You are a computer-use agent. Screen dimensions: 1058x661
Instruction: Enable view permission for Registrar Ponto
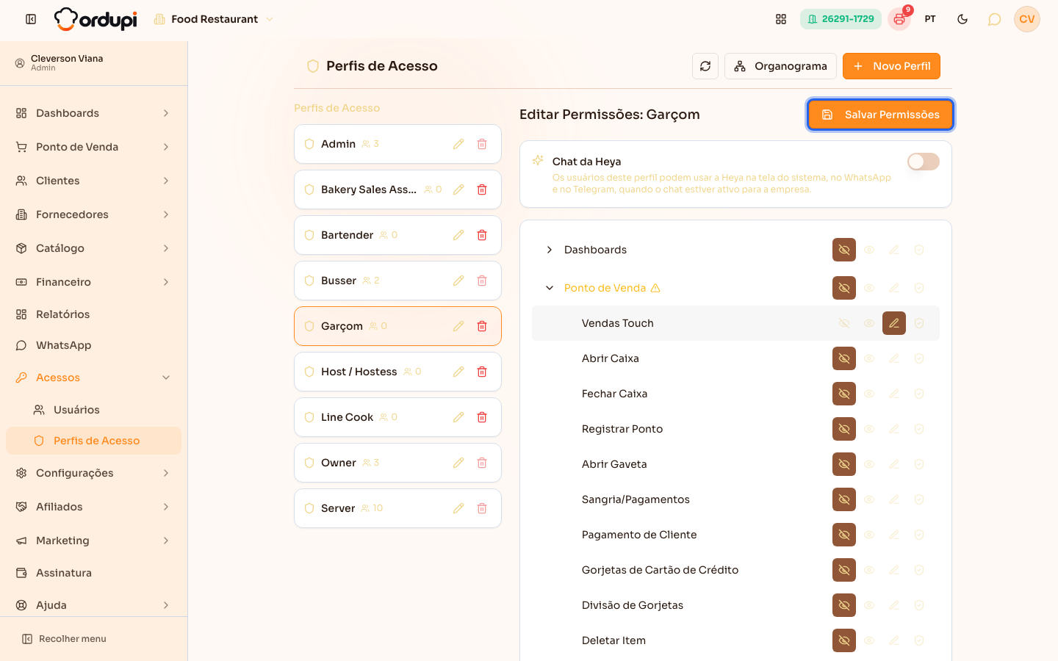(x=869, y=429)
